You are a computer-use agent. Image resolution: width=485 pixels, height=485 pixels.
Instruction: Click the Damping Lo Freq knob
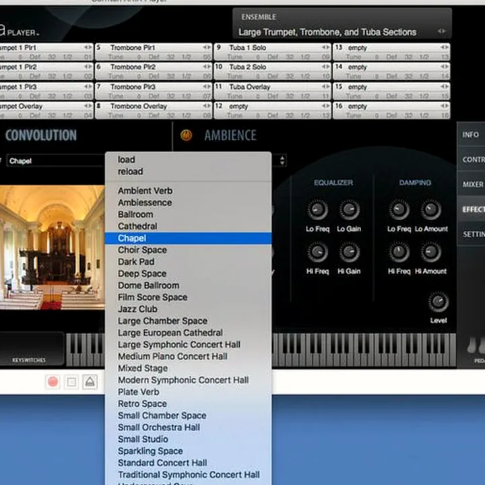coord(399,209)
